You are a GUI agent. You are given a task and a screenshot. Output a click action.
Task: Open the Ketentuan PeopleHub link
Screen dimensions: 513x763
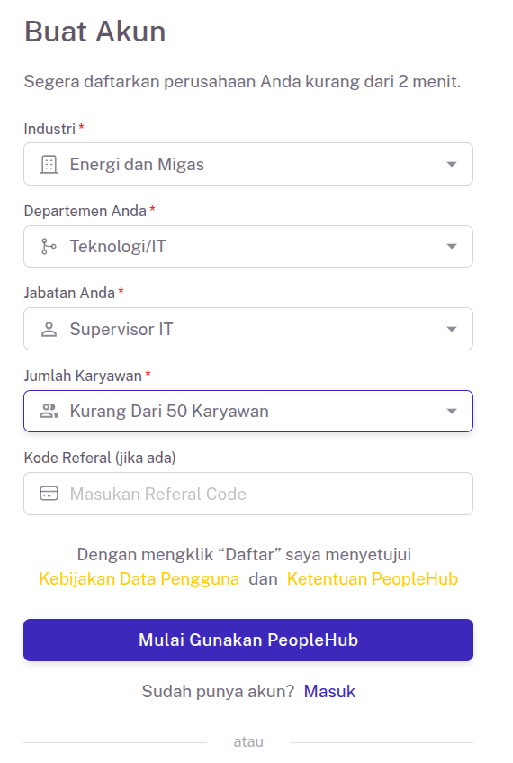click(x=373, y=579)
